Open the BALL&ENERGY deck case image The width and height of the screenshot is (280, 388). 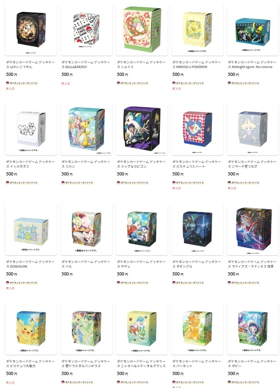pos(86,30)
